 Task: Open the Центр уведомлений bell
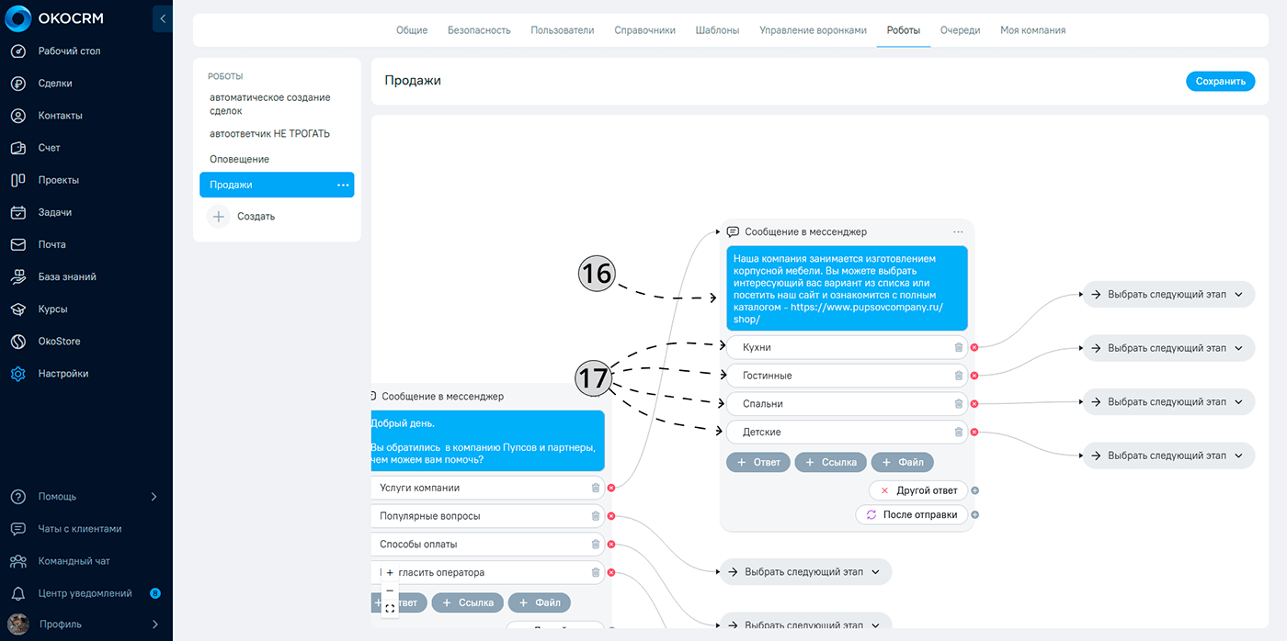coord(18,593)
